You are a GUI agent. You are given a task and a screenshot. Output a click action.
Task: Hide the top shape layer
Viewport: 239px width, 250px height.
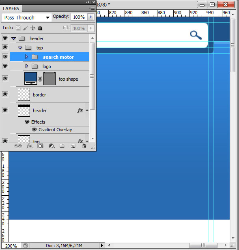(x=5, y=79)
